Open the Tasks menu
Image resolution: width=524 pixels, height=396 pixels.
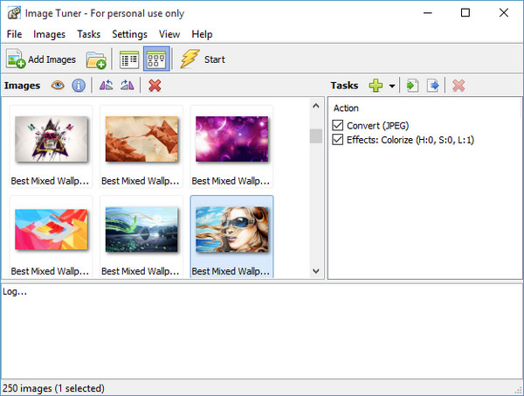pyautogui.click(x=88, y=34)
